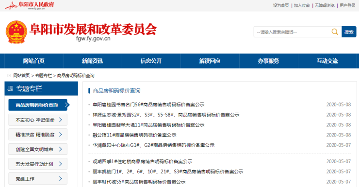Select 商品房明码标价查询 in the sidebar

pyautogui.click(x=38, y=105)
